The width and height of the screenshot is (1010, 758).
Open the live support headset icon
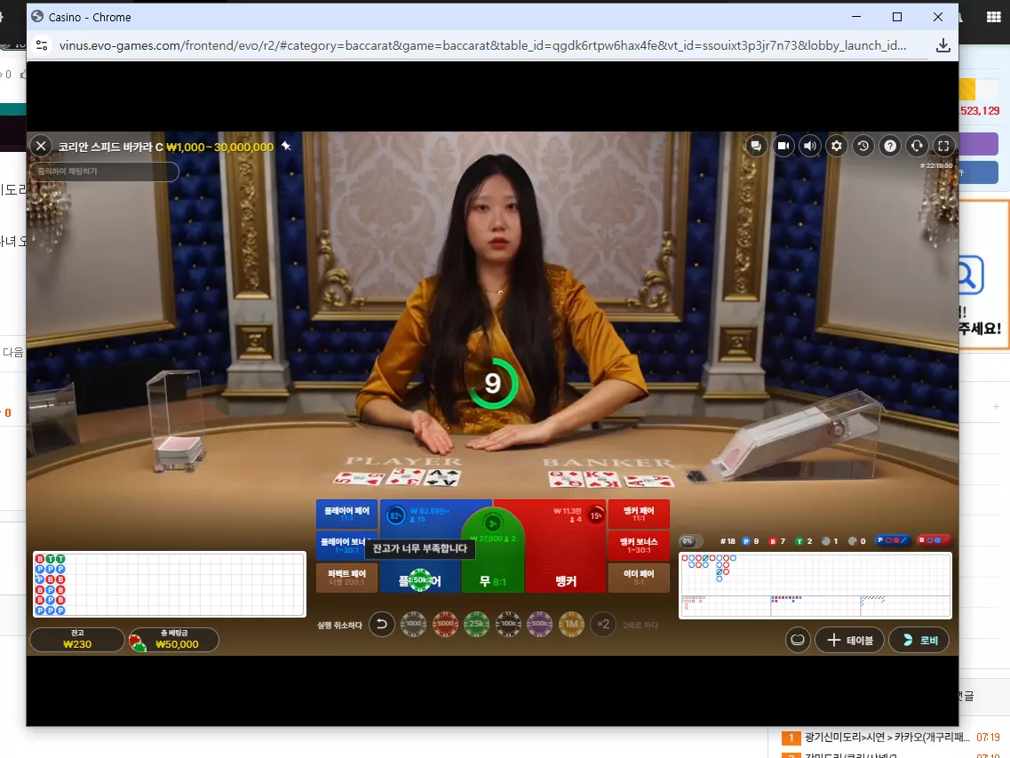pos(917,146)
